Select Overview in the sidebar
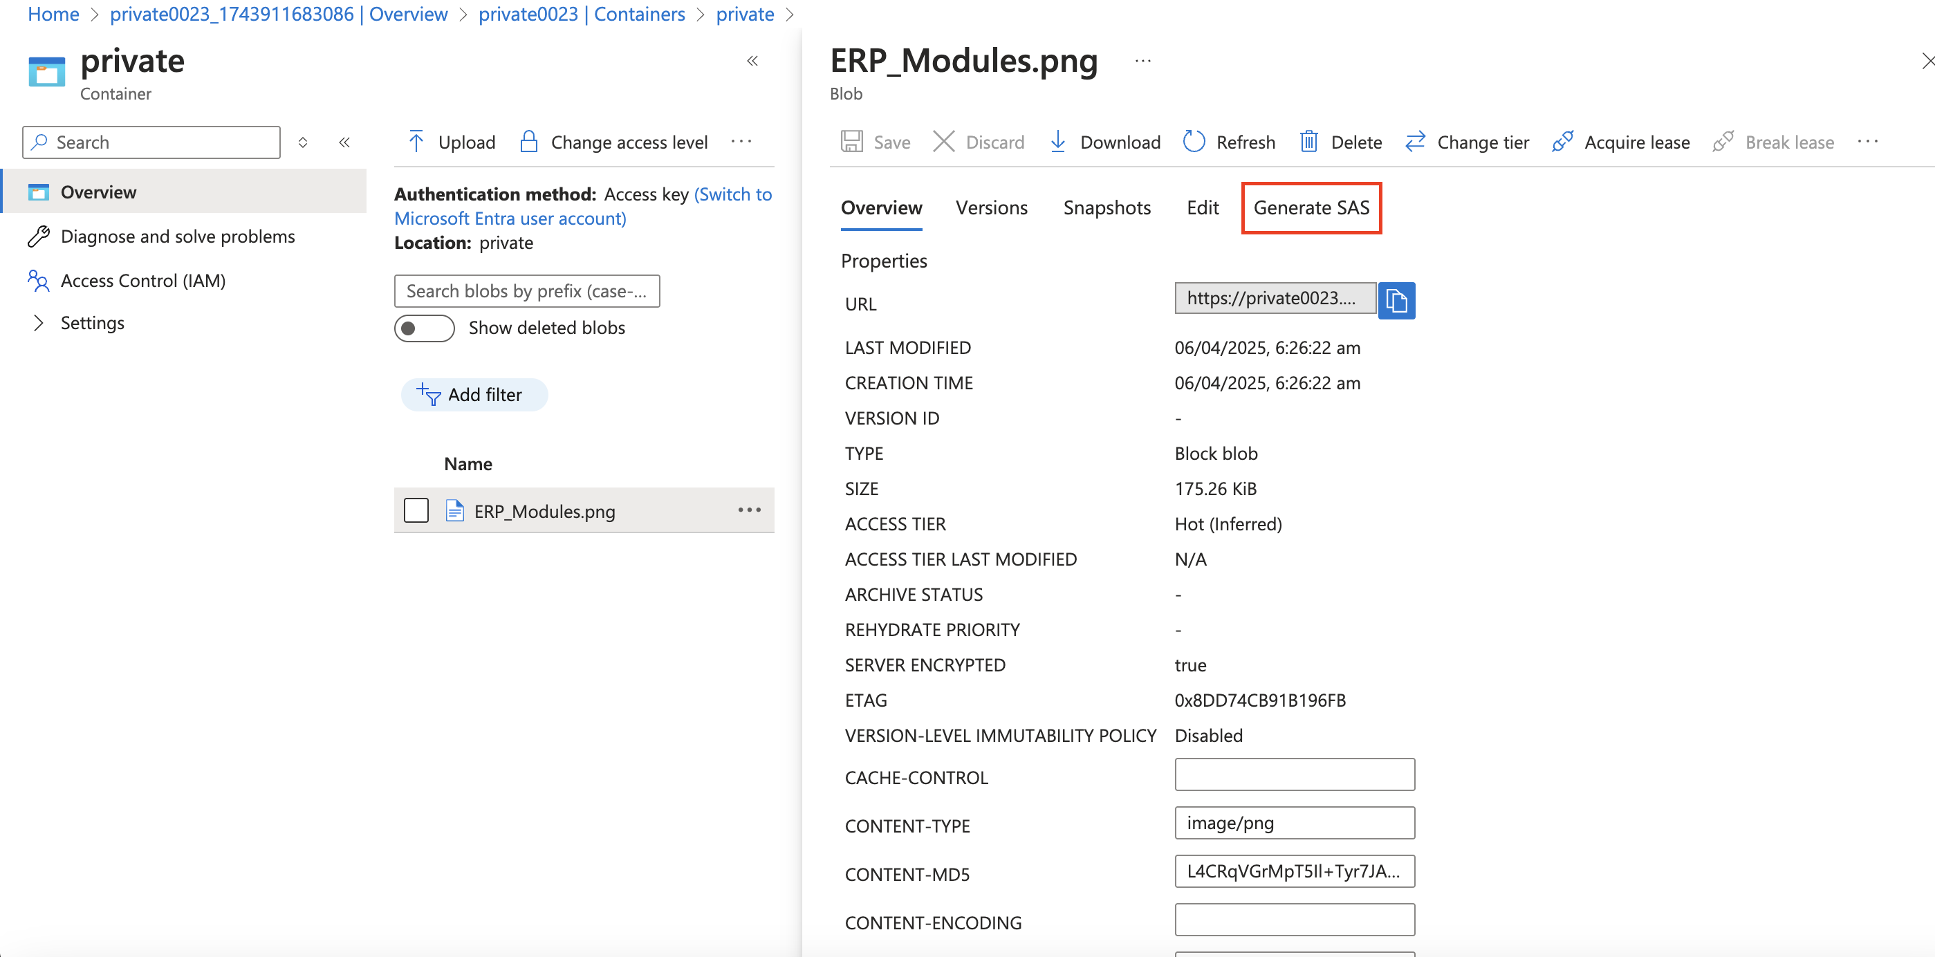 (x=185, y=192)
